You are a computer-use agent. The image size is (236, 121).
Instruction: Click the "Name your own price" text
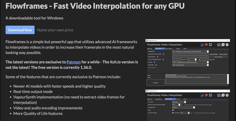pos(55,30)
